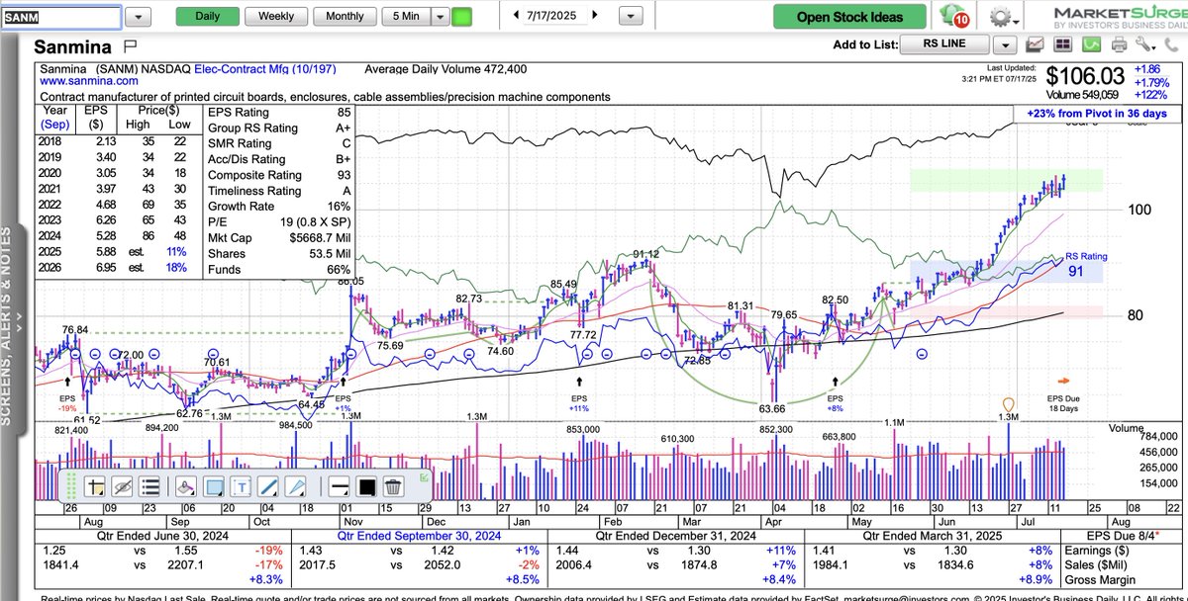Click the phone support icon
Screen dimensions: 1188x601
point(1173,44)
